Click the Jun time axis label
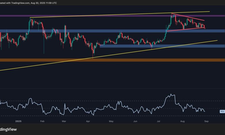The image size is (225, 135). pos(135,121)
